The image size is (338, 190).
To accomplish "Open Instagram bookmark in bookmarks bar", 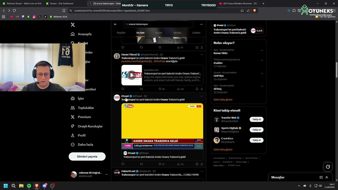I will click(34, 17).
